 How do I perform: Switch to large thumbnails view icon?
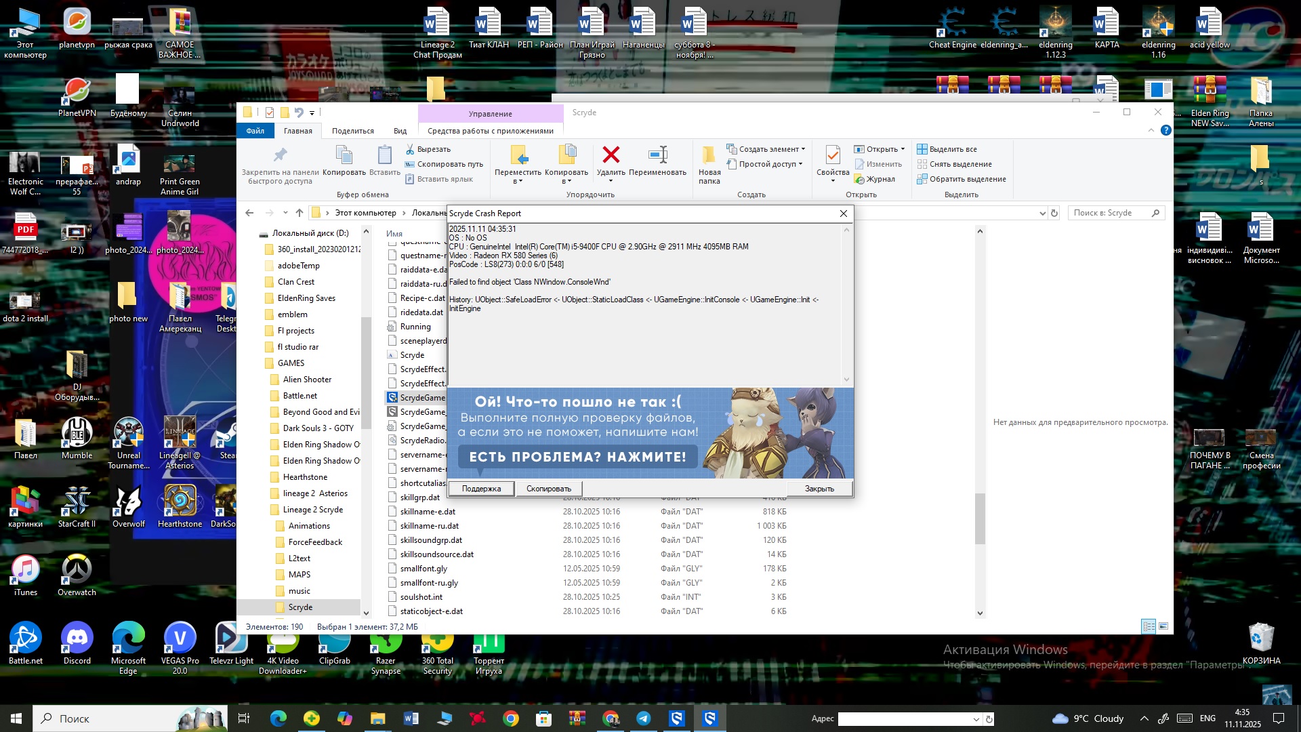click(1163, 626)
